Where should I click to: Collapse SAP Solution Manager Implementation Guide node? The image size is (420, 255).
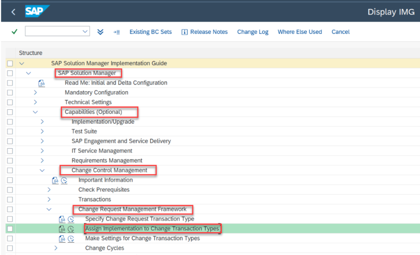point(22,64)
